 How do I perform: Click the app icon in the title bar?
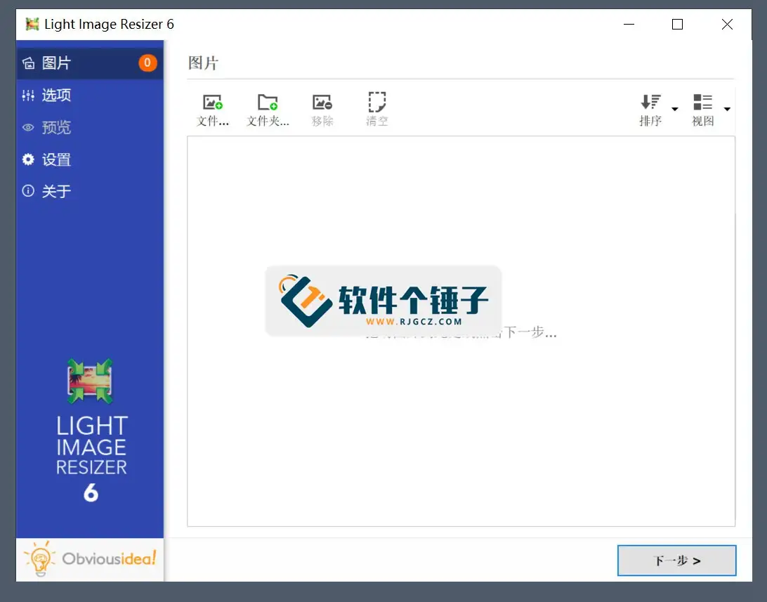(x=32, y=25)
